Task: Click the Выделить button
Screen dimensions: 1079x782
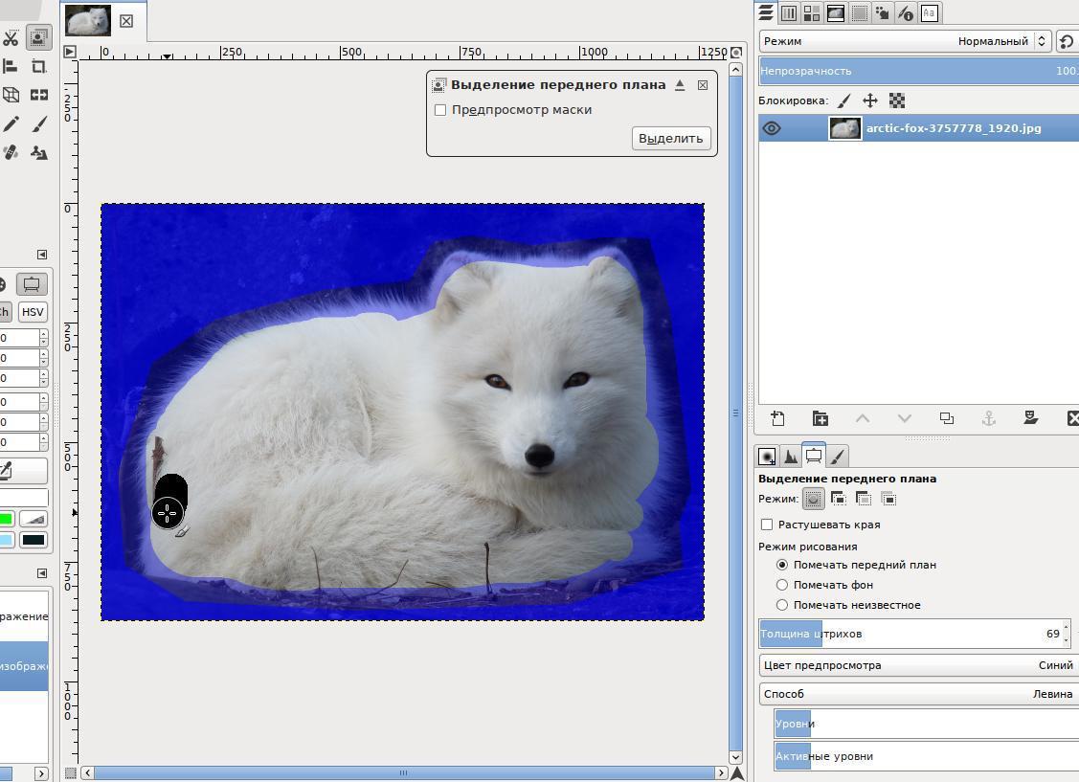Action: pyautogui.click(x=671, y=138)
